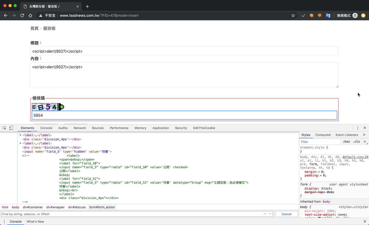The height and width of the screenshot is (225, 369).
Task: Click the yellow update arrow icon
Action: pos(363,15)
